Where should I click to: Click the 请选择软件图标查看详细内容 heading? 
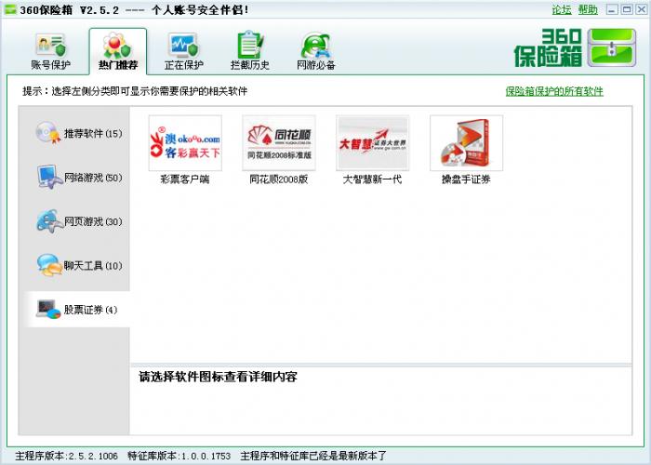coord(218,377)
